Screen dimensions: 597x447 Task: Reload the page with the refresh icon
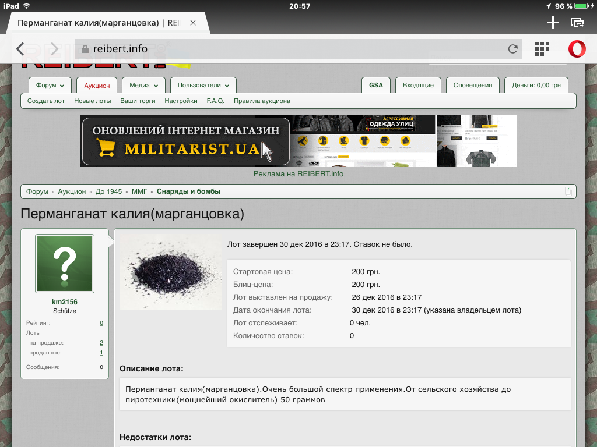[512, 49]
